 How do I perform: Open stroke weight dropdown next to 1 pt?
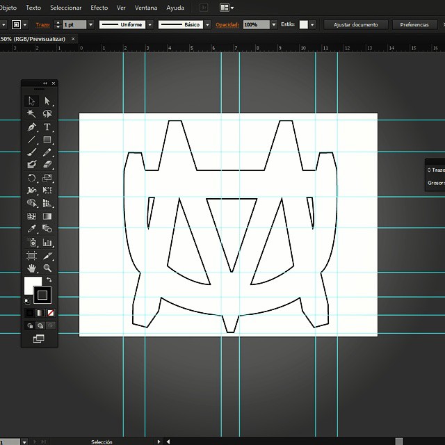tap(91, 25)
